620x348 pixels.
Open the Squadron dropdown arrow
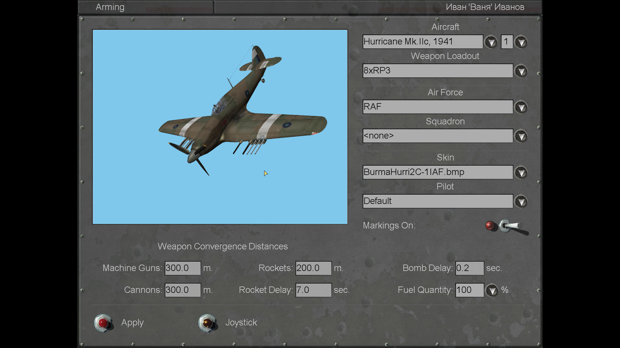521,136
